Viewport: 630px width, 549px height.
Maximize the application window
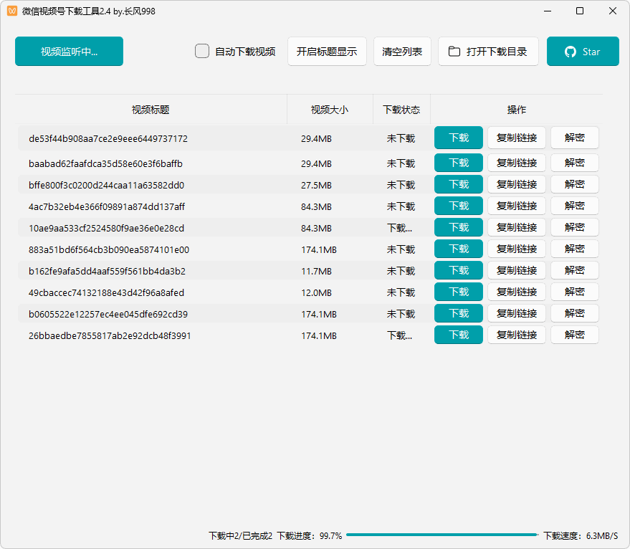pos(580,11)
